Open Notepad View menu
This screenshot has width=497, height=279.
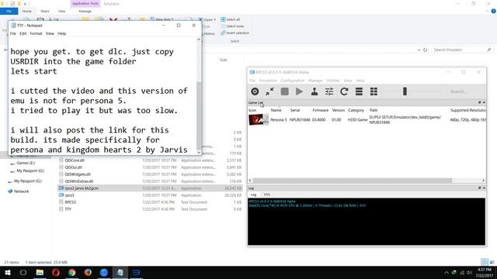pyautogui.click(x=50, y=33)
